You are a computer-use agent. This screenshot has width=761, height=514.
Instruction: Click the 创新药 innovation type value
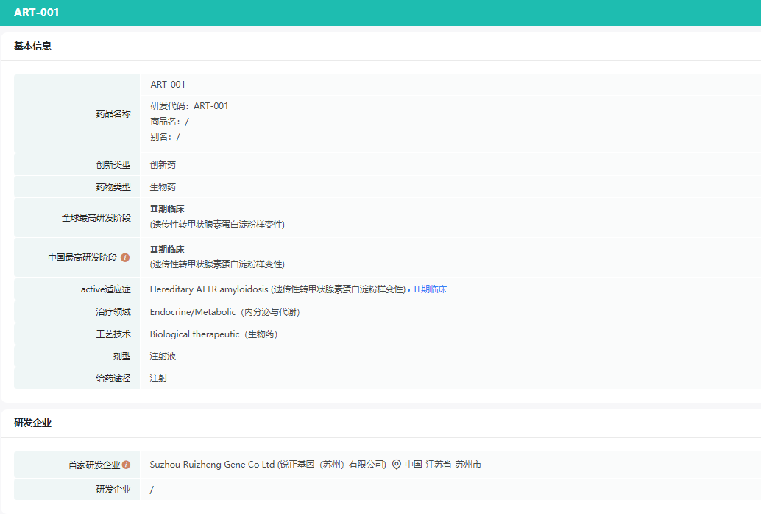pyautogui.click(x=163, y=165)
